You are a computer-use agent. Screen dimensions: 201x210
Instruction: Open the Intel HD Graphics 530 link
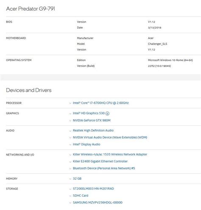pyautogui.click(x=89, y=113)
